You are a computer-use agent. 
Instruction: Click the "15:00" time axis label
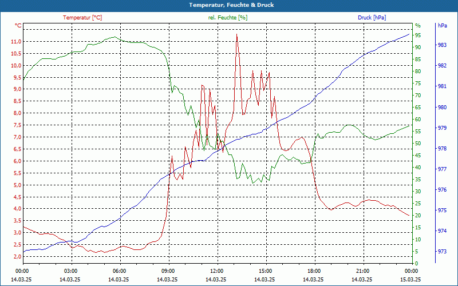(265, 271)
